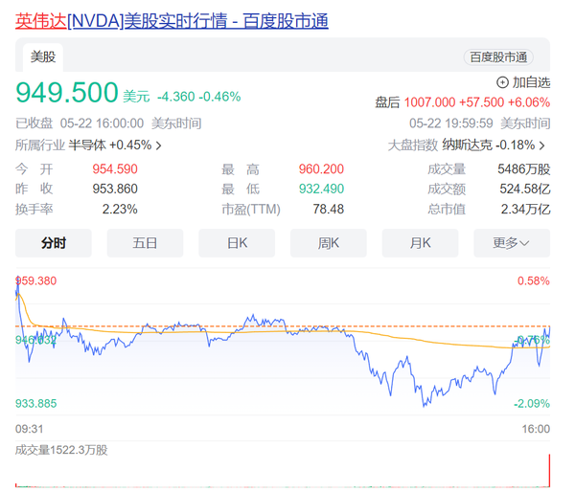Click the 昨收 value 953.860

pyautogui.click(x=115, y=189)
